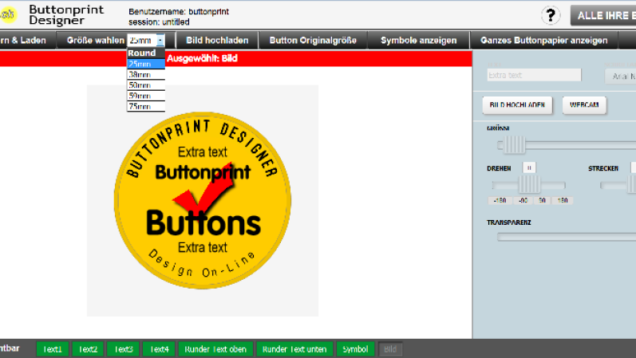Set rotation to -180 preset
636x358 pixels.
[x=500, y=201]
